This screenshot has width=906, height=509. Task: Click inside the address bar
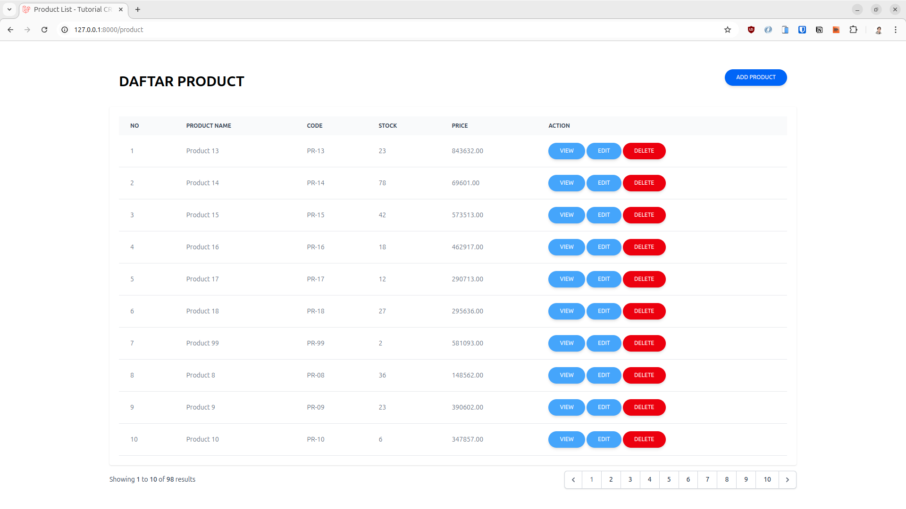[330, 29]
